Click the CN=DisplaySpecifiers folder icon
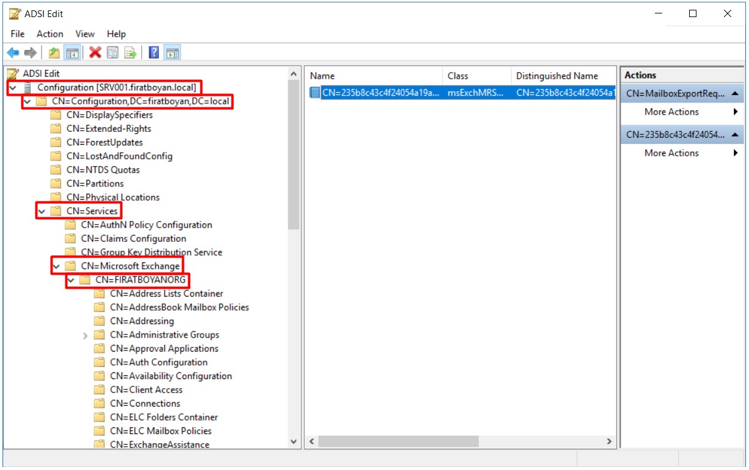749x470 pixels. click(56, 115)
